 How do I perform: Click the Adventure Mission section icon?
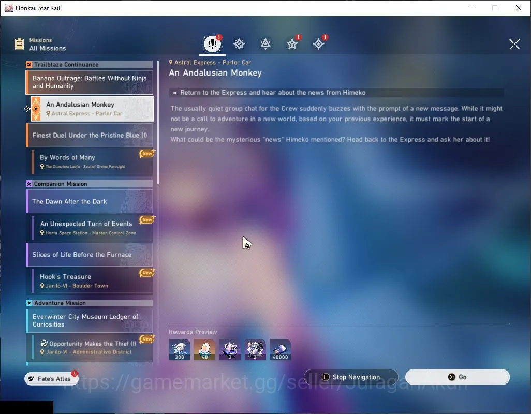[x=29, y=303]
